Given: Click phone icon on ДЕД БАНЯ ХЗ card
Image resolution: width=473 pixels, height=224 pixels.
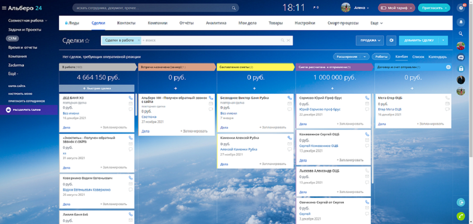Looking at the screenshot, I should 131,98.
